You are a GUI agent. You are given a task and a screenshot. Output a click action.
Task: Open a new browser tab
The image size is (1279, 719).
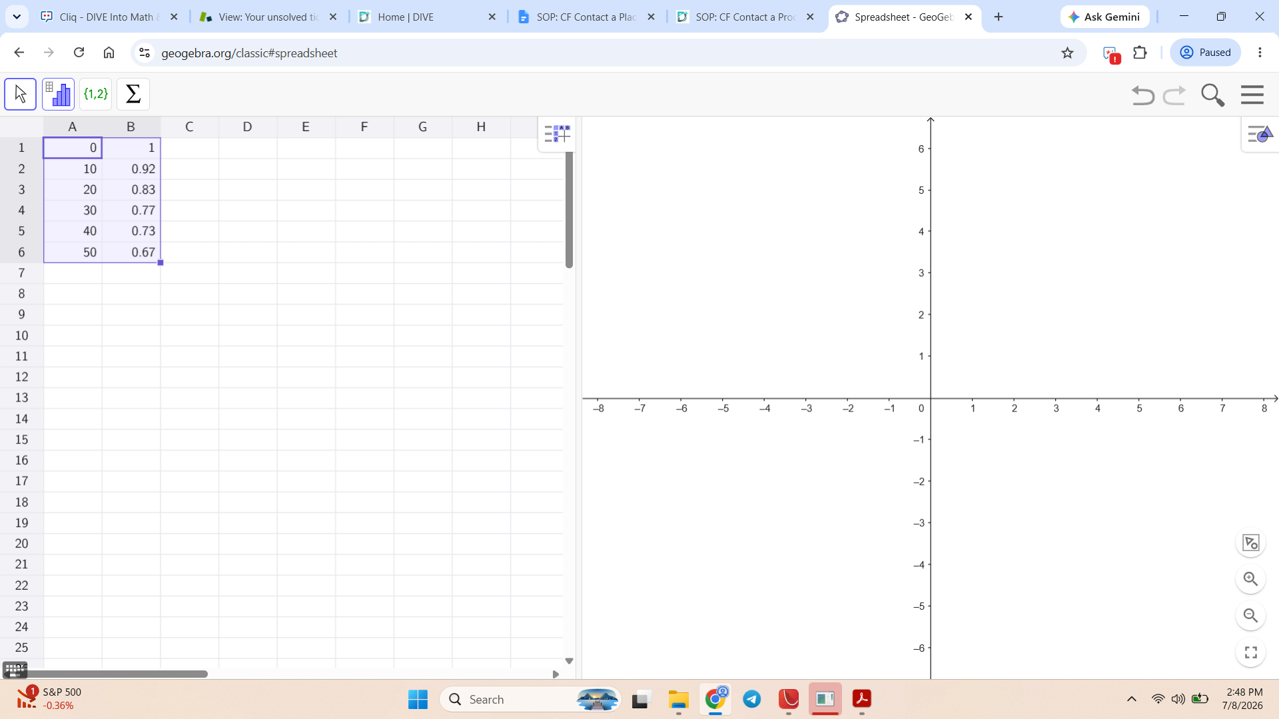[998, 17]
